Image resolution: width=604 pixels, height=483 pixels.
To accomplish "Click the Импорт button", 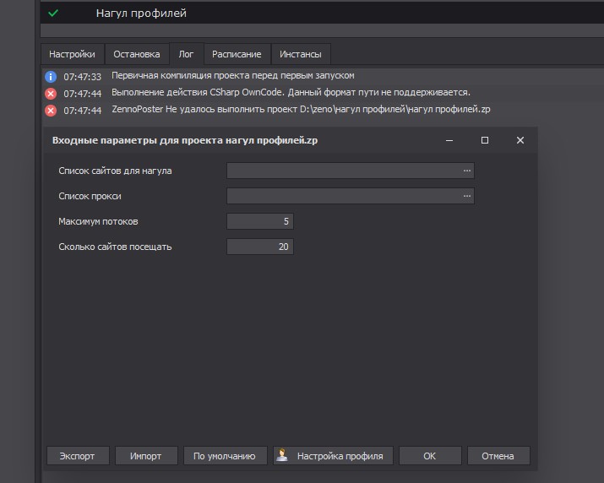I will click(x=145, y=456).
